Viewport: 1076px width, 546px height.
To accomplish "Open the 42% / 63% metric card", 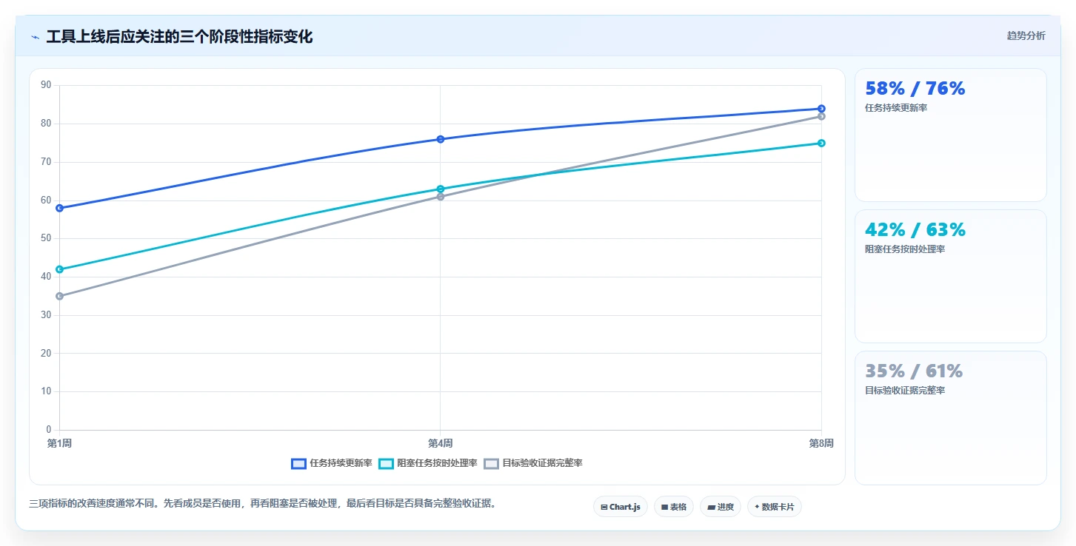I will point(951,276).
